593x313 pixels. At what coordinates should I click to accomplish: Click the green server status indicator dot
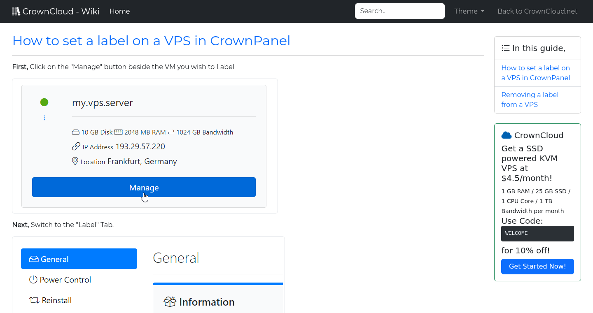pos(44,102)
